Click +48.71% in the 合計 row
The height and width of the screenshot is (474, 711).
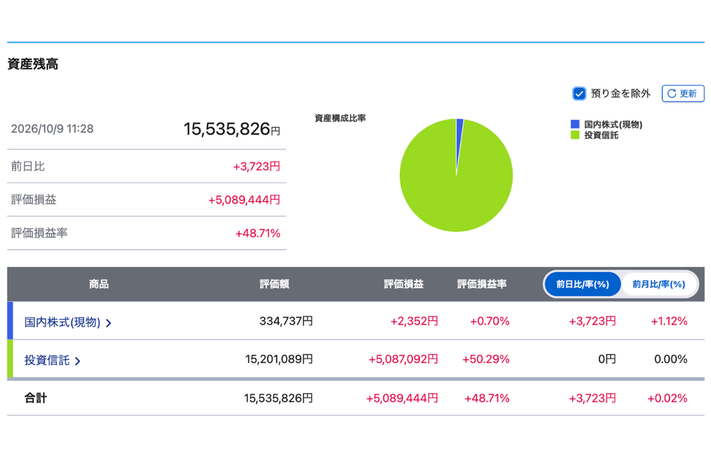487,398
